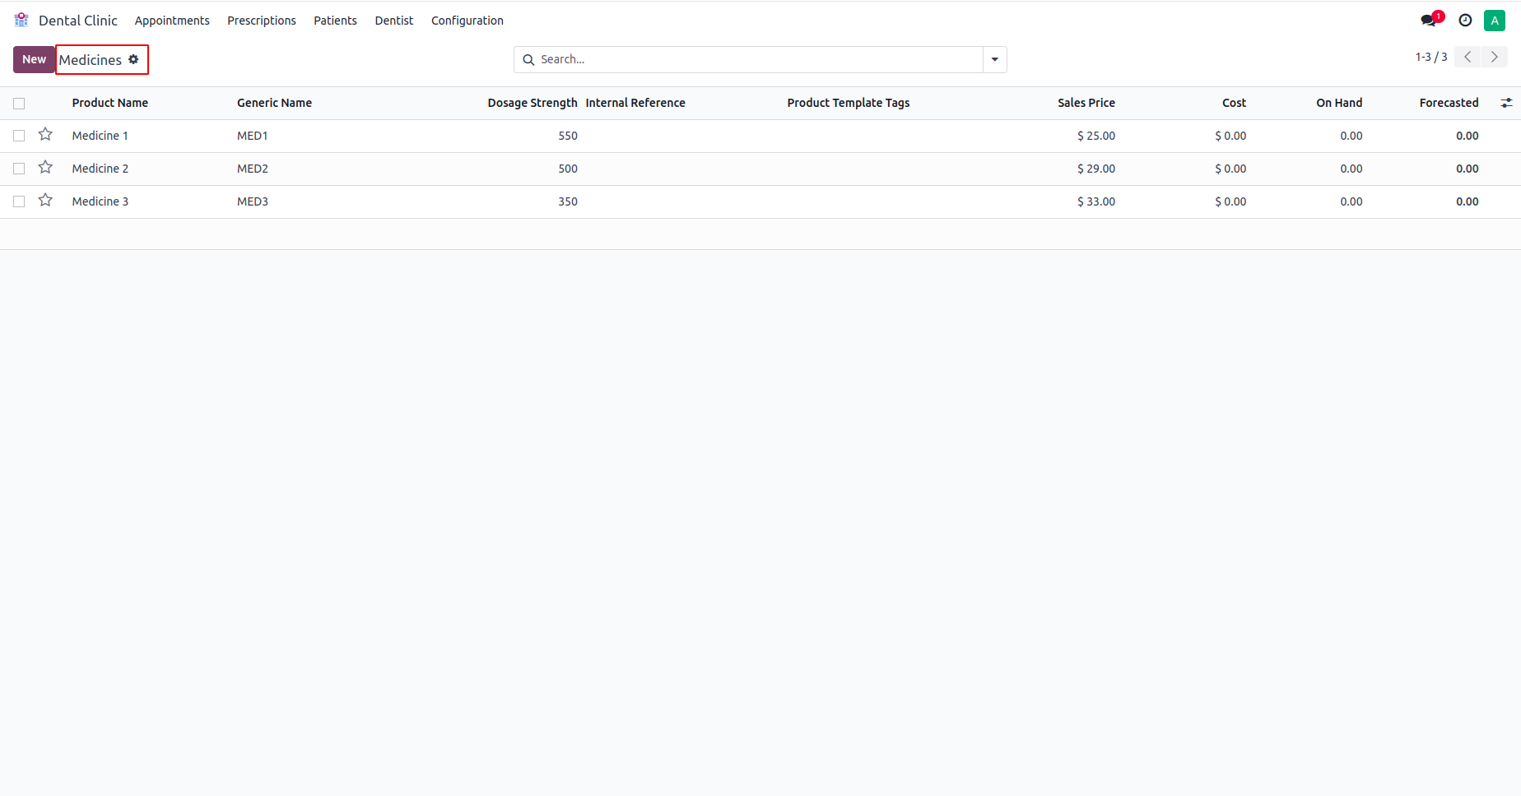Open the Medicine 2 record
The height and width of the screenshot is (796, 1521).
(100, 169)
